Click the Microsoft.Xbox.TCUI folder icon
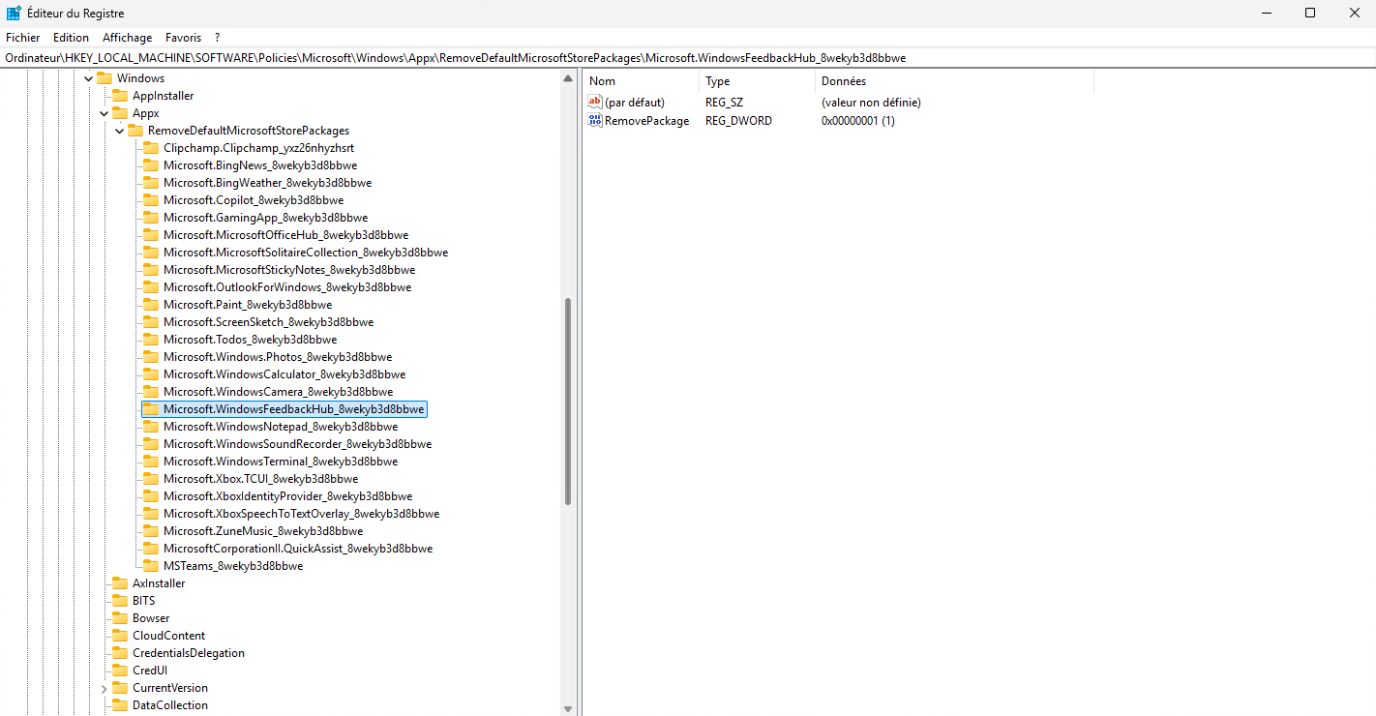This screenshot has height=716, width=1376. (151, 479)
